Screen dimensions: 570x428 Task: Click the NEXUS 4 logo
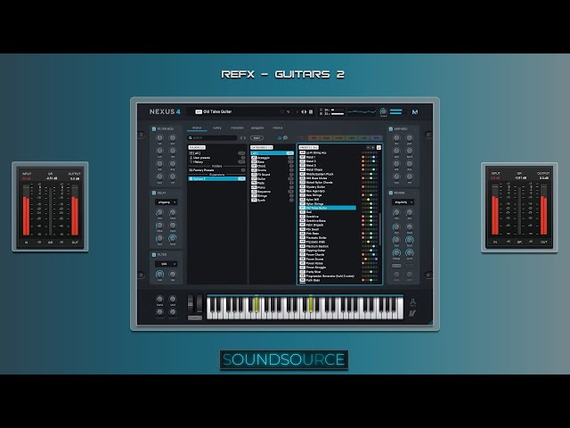(x=165, y=111)
